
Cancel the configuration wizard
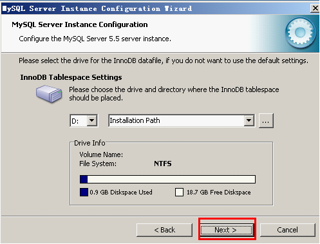(x=288, y=230)
